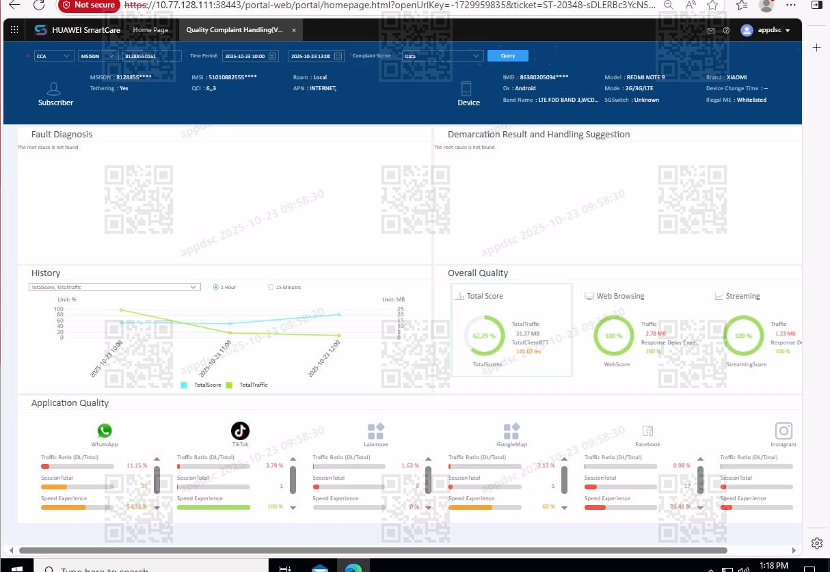This screenshot has width=830, height=572.
Task: Open the Web Browsing WebScore gauge
Action: click(x=613, y=336)
